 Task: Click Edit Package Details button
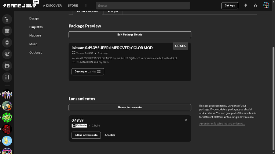coord(130,35)
